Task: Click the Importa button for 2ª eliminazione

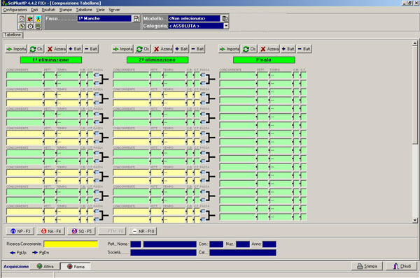Action: 122,49
